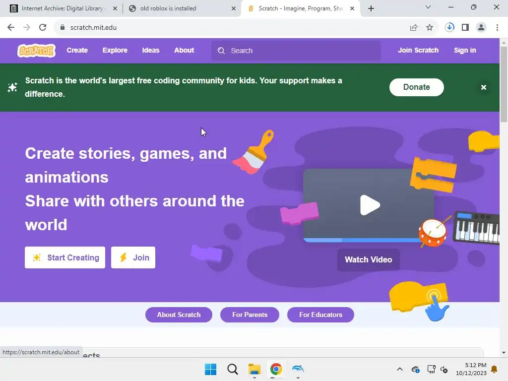The height and width of the screenshot is (381, 508).
Task: Open the dolphin app in taskbar
Action: click(x=298, y=369)
